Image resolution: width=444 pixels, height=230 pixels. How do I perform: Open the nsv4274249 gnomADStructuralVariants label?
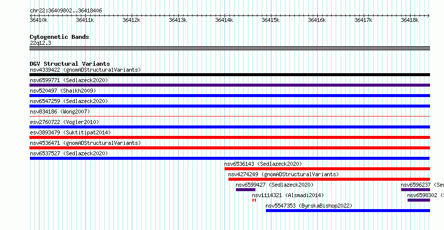pos(283,174)
